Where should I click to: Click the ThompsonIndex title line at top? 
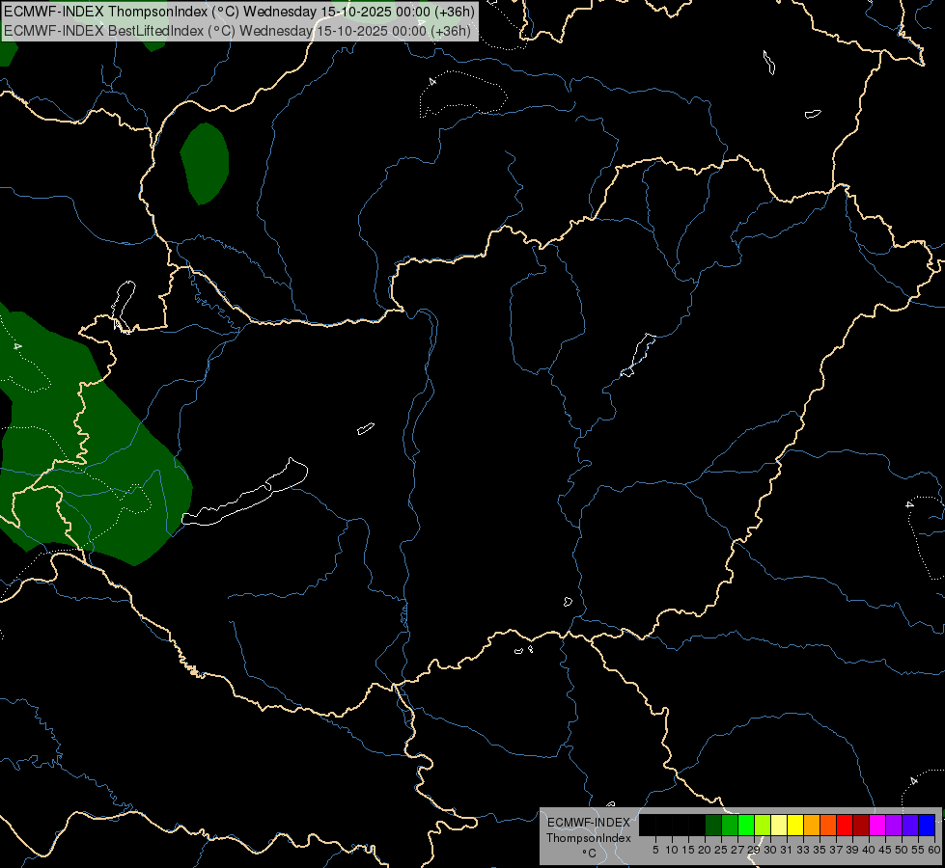[x=239, y=12]
